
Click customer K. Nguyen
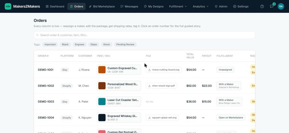pos(85,118)
